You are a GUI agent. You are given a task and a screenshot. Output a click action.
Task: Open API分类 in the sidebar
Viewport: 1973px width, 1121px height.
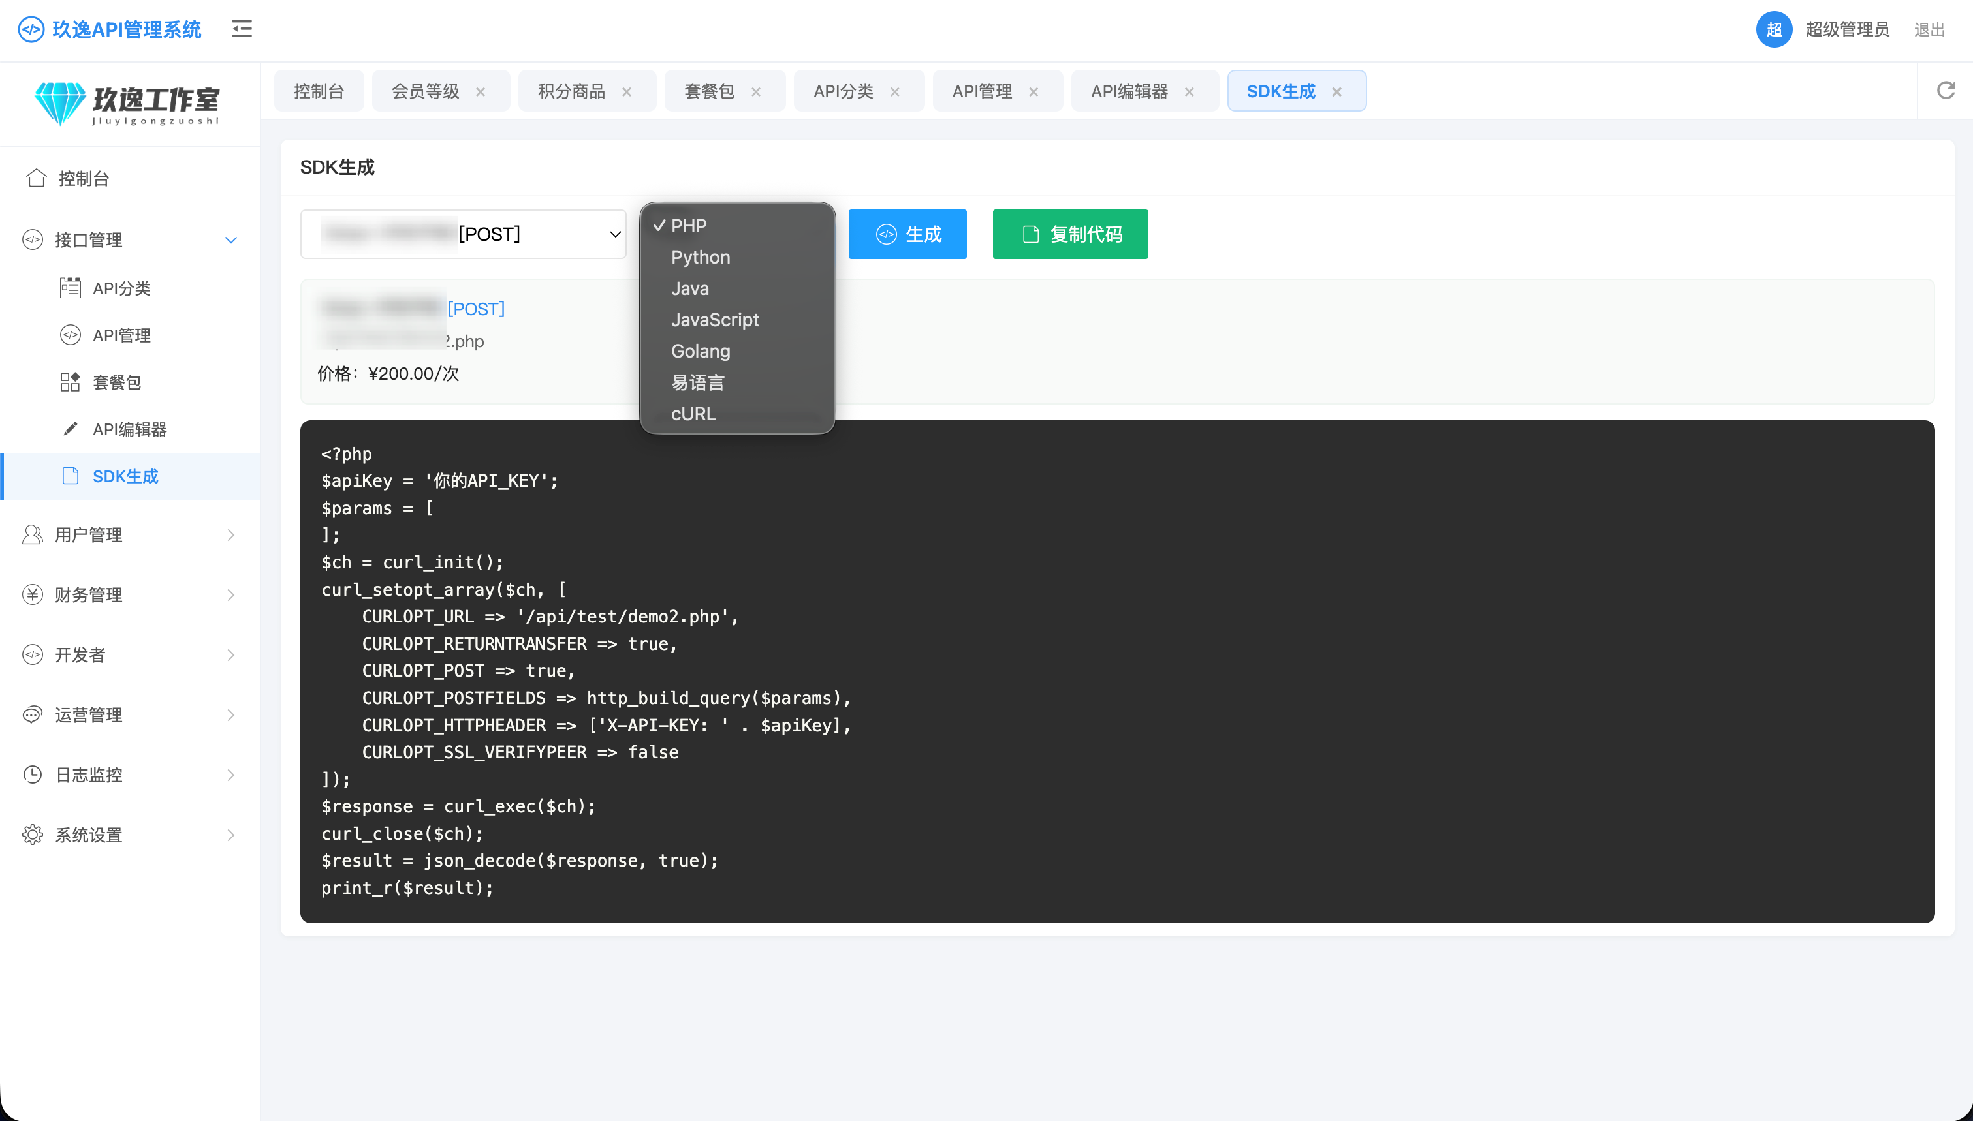click(129, 288)
